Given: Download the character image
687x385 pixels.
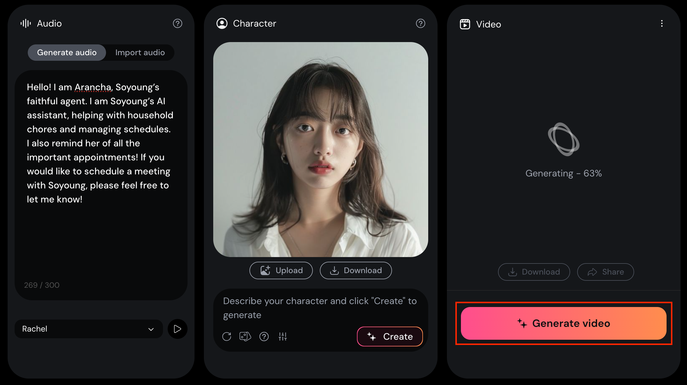Looking at the screenshot, I should point(355,270).
